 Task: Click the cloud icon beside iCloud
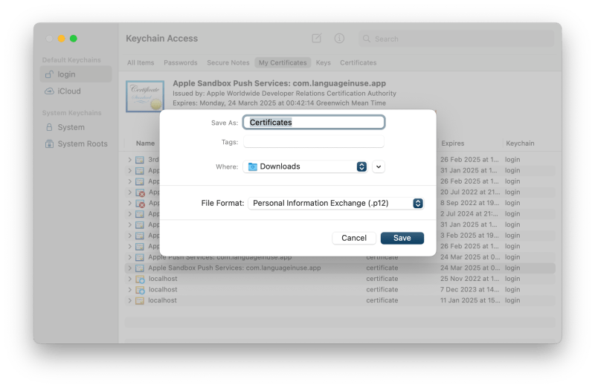click(x=49, y=91)
